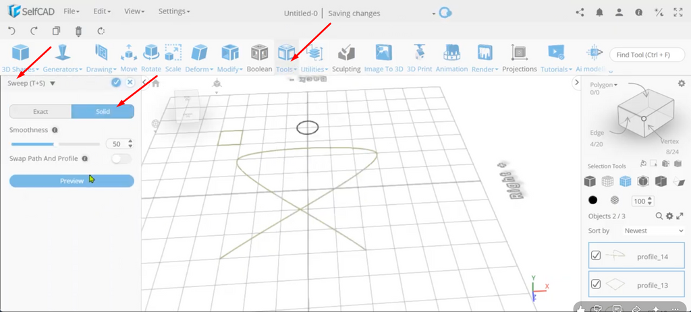Click Swap Path And Profile info icon

[x=84, y=158]
